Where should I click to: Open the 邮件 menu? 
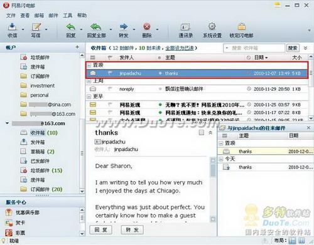tap(53, 15)
